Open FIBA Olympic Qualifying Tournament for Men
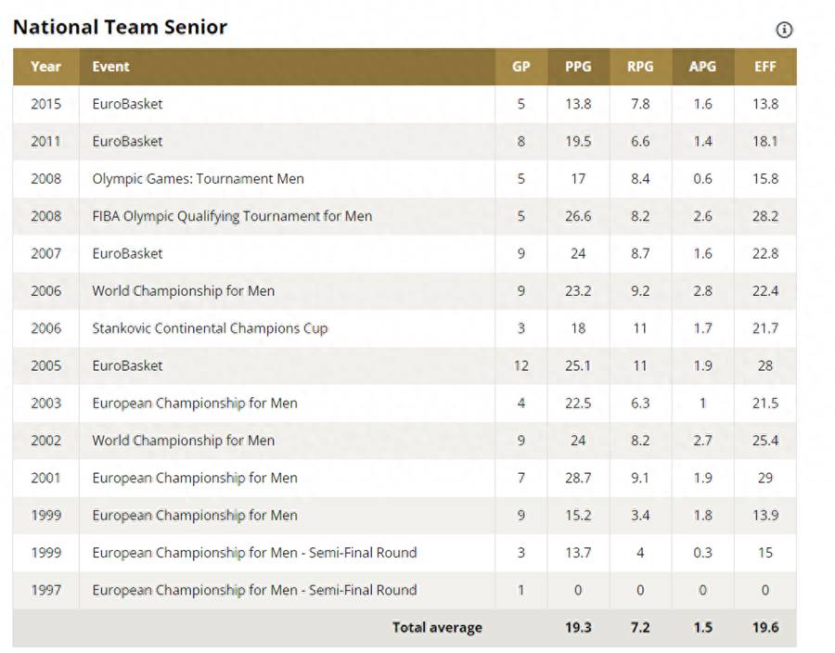 (232, 216)
